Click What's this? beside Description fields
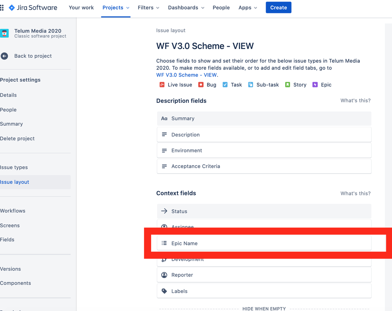The image size is (392, 311). pos(356,100)
